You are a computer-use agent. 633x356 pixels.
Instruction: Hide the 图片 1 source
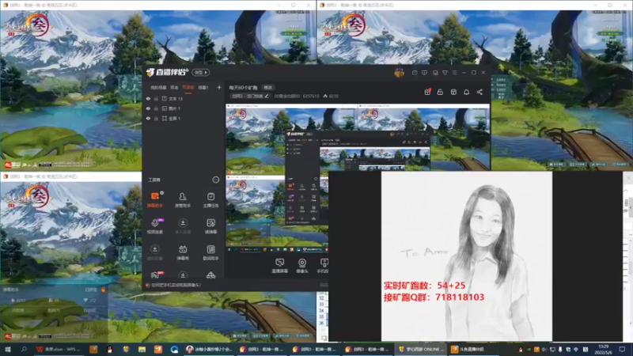pyautogui.click(x=148, y=108)
